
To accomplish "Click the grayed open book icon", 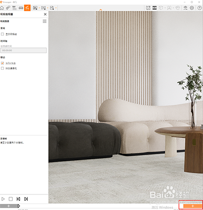I will point(169,8).
